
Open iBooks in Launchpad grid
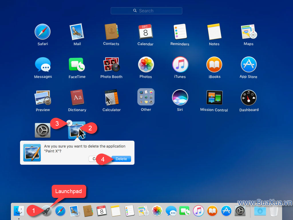click(214, 64)
